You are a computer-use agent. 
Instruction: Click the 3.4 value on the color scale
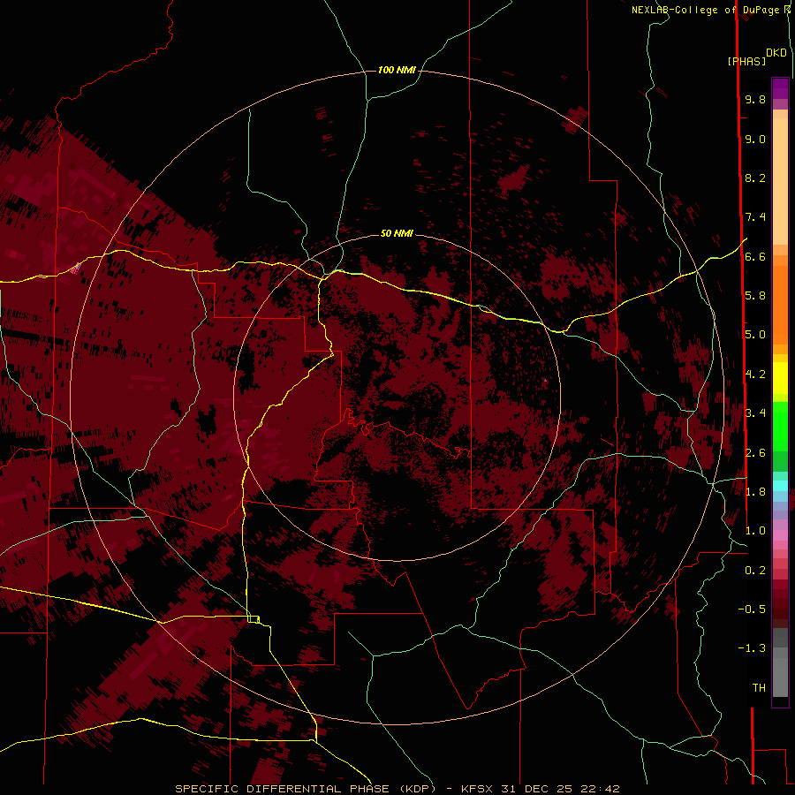(755, 413)
